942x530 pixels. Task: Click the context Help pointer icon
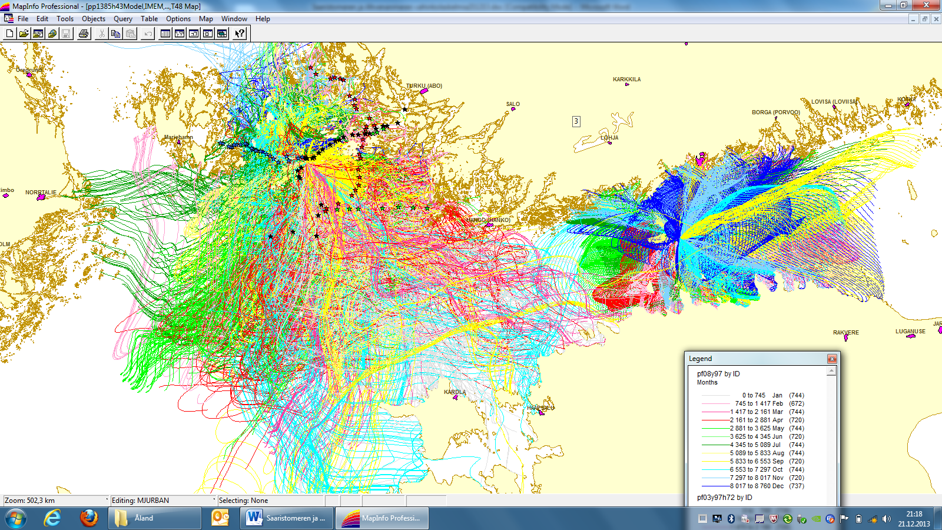(240, 34)
